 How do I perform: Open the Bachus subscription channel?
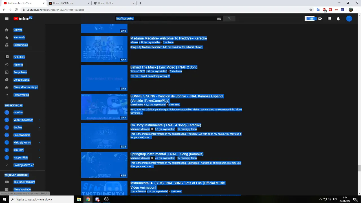pyautogui.click(x=18, y=127)
